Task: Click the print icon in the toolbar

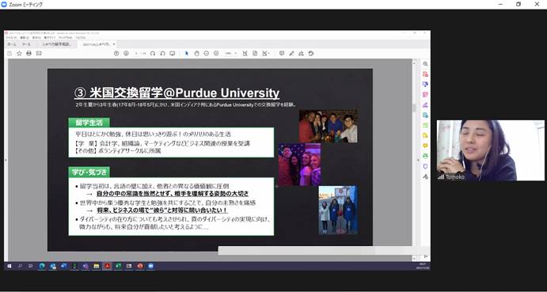Action: point(29,53)
